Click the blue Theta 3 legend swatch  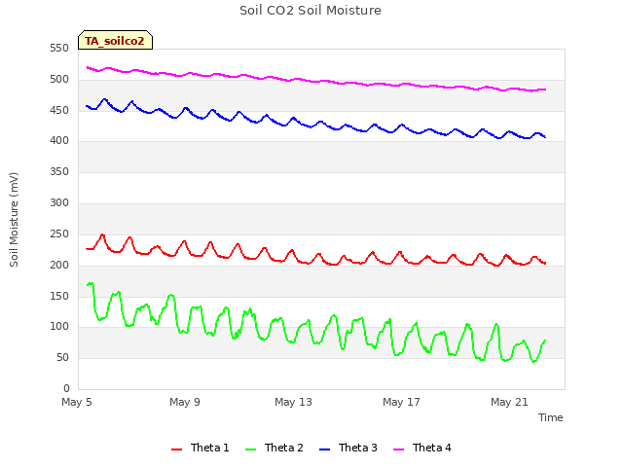[x=324, y=449]
